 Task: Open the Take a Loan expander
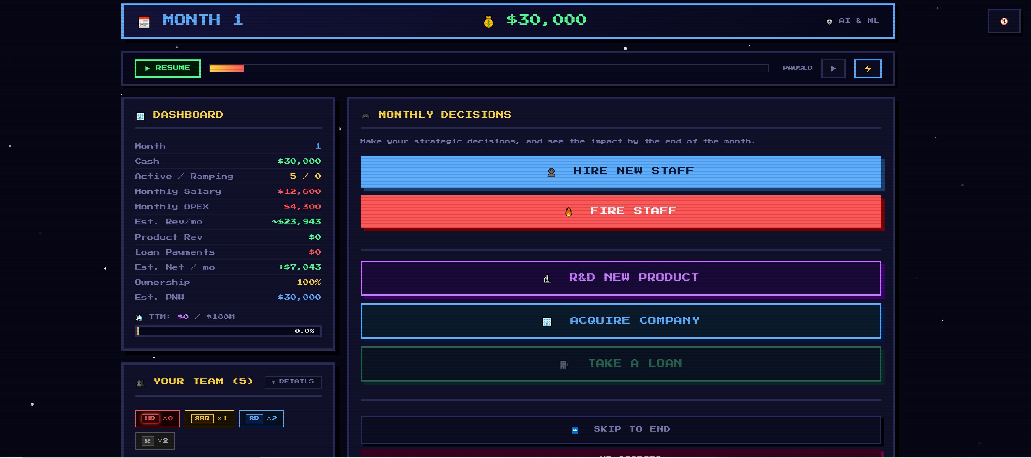(621, 364)
